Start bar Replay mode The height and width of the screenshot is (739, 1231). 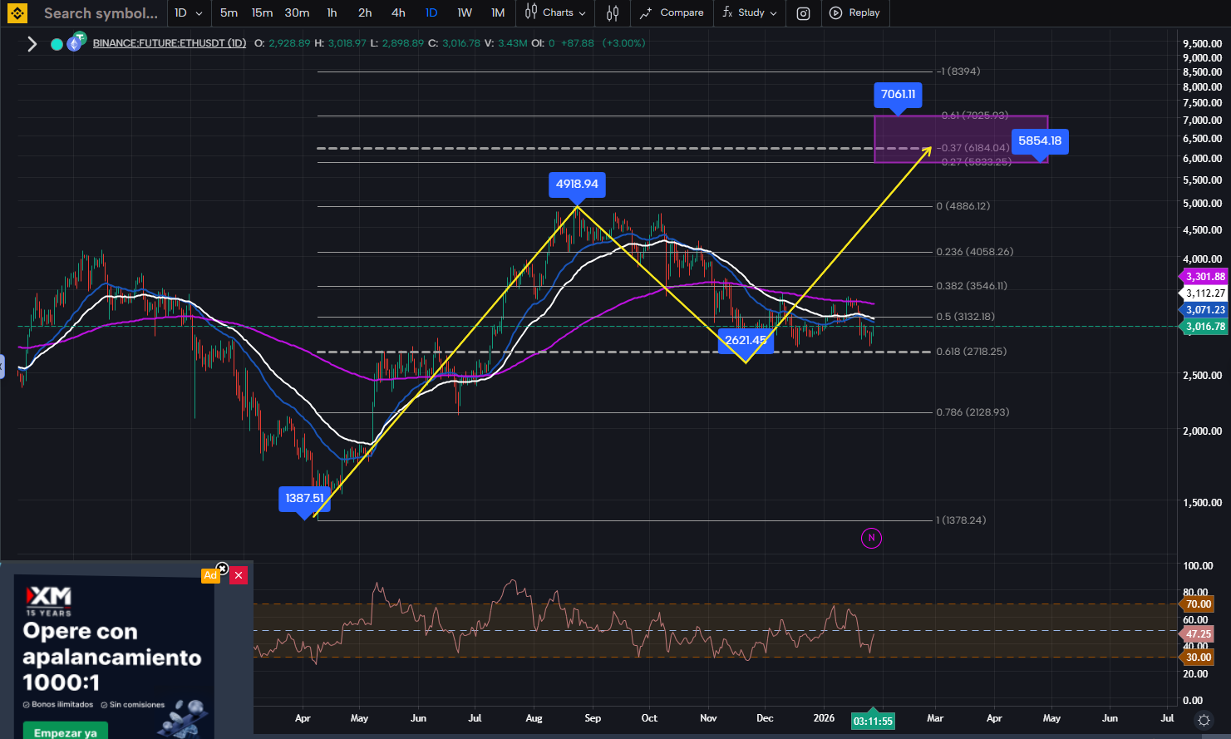coord(854,13)
